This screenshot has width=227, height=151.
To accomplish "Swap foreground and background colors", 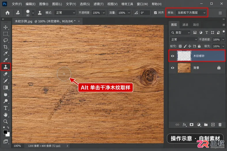I will 8,127.
